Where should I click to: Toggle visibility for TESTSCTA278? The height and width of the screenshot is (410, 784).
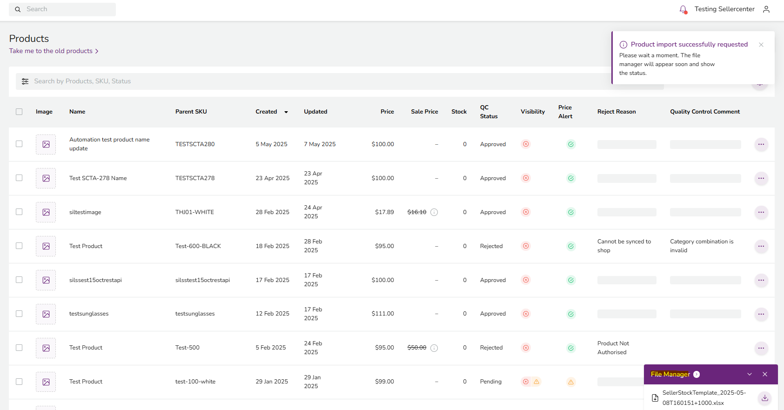(526, 178)
